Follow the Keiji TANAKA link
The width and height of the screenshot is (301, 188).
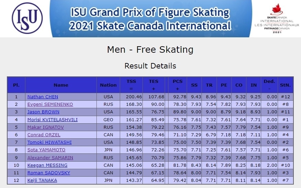point(42,180)
